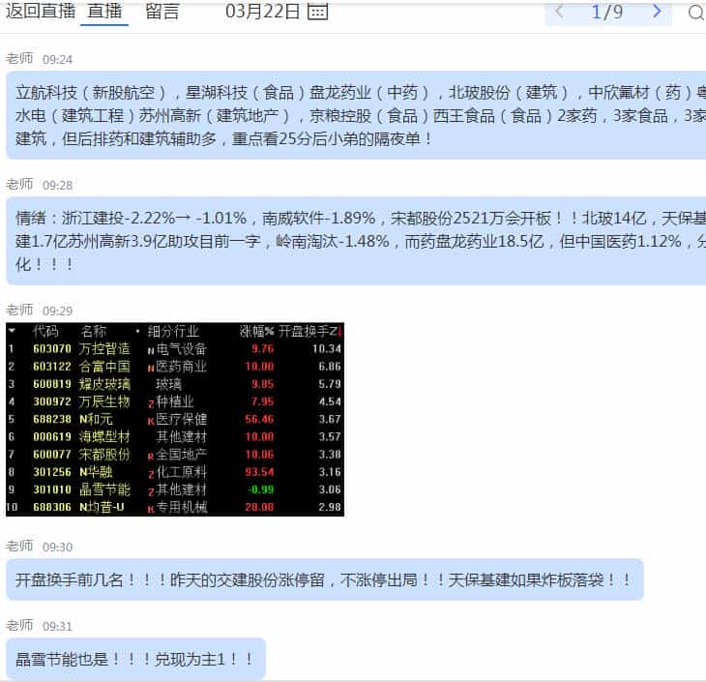The width and height of the screenshot is (706, 682).
Task: Go to previous page arrow
Action: coord(559,11)
